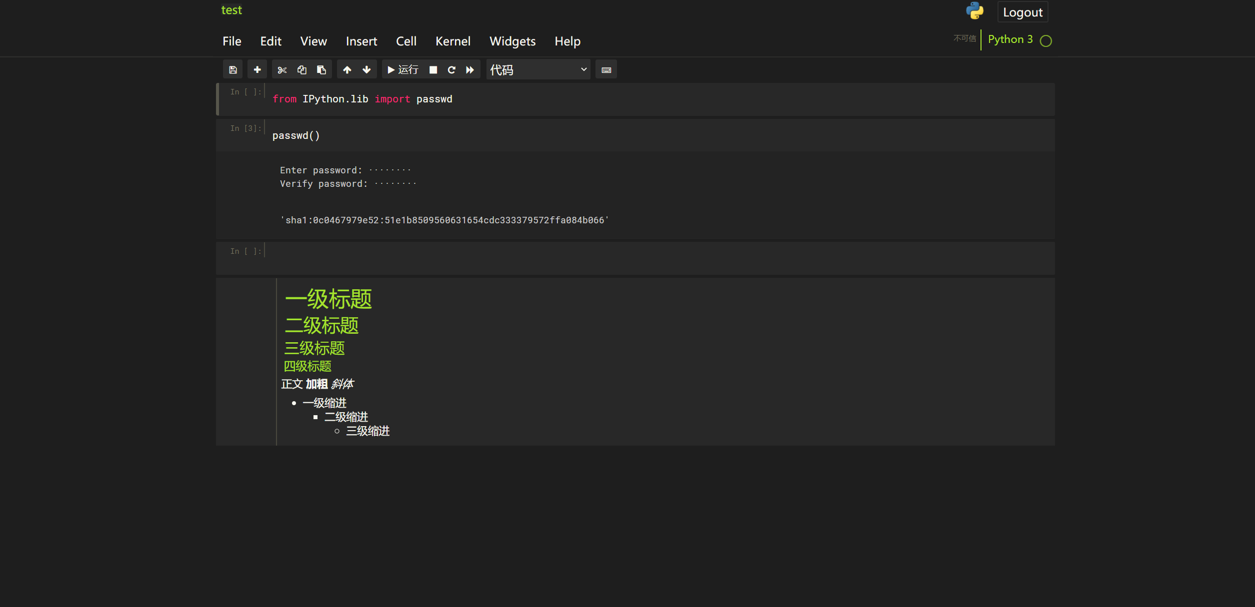Open the Widgets menu
The height and width of the screenshot is (607, 1255).
click(x=512, y=41)
